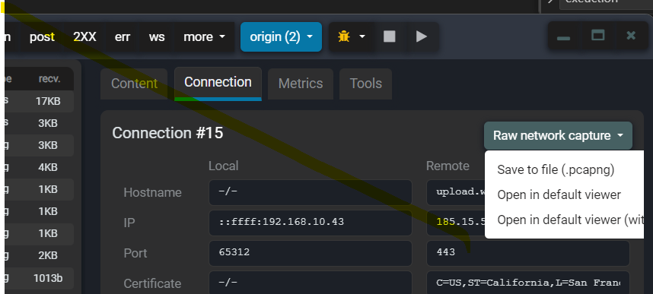Open the Tools tab
The width and height of the screenshot is (653, 294).
365,84
